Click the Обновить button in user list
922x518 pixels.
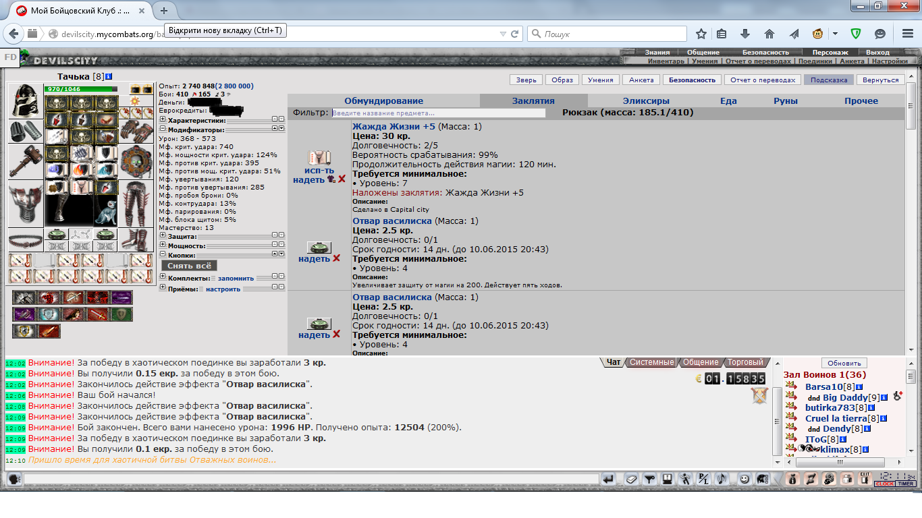[844, 363]
